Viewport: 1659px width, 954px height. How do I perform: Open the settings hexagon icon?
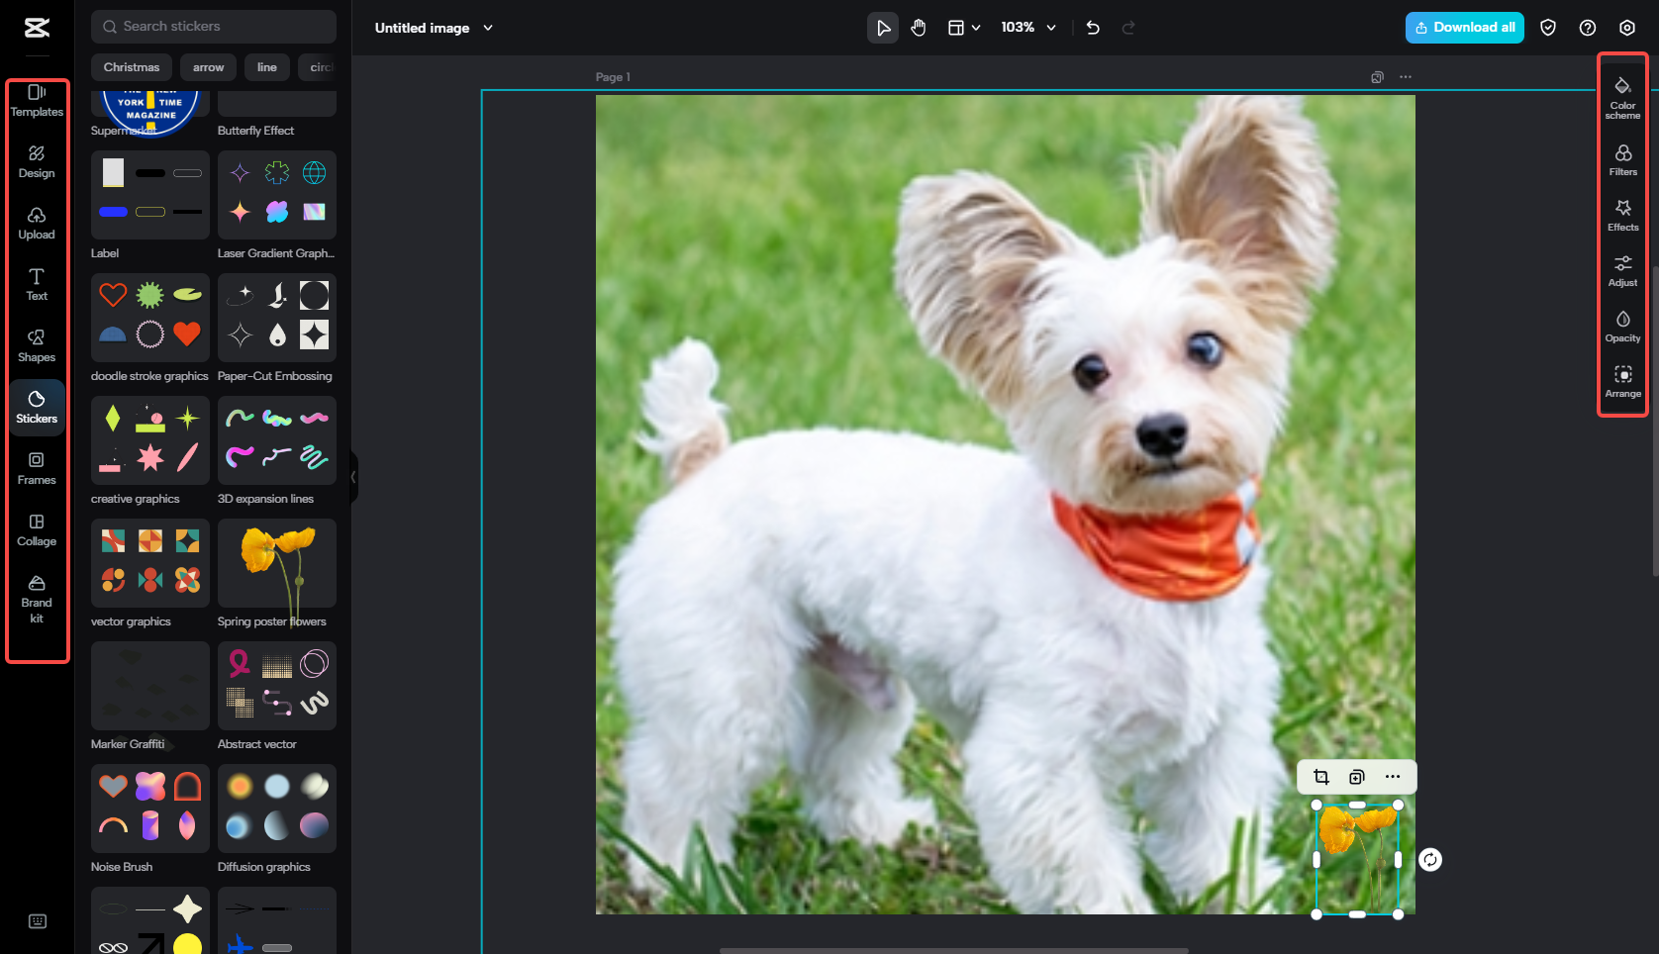point(1627,28)
